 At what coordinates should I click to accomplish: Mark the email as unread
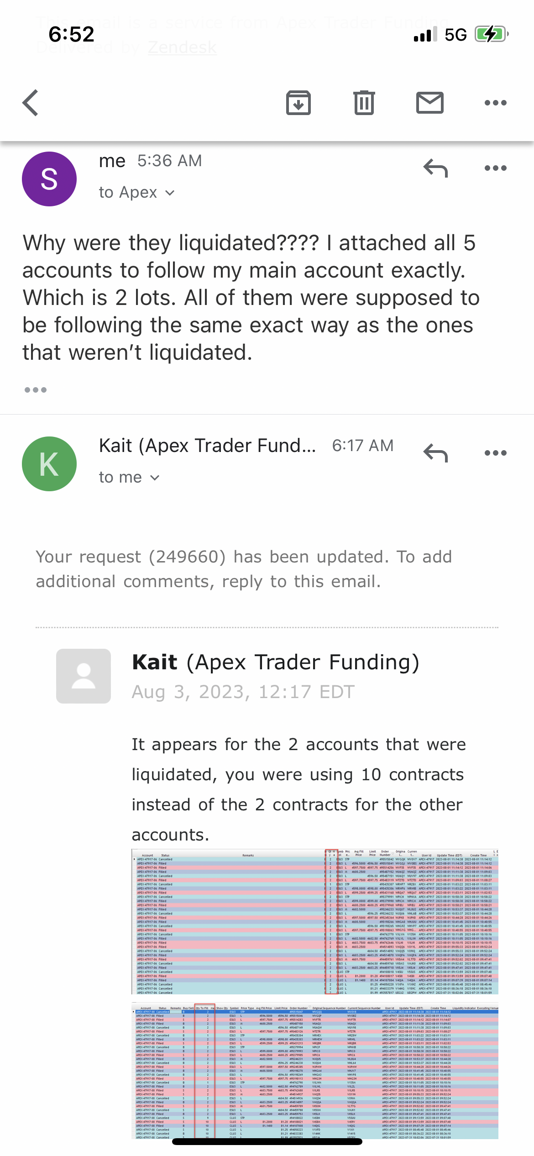click(x=429, y=103)
